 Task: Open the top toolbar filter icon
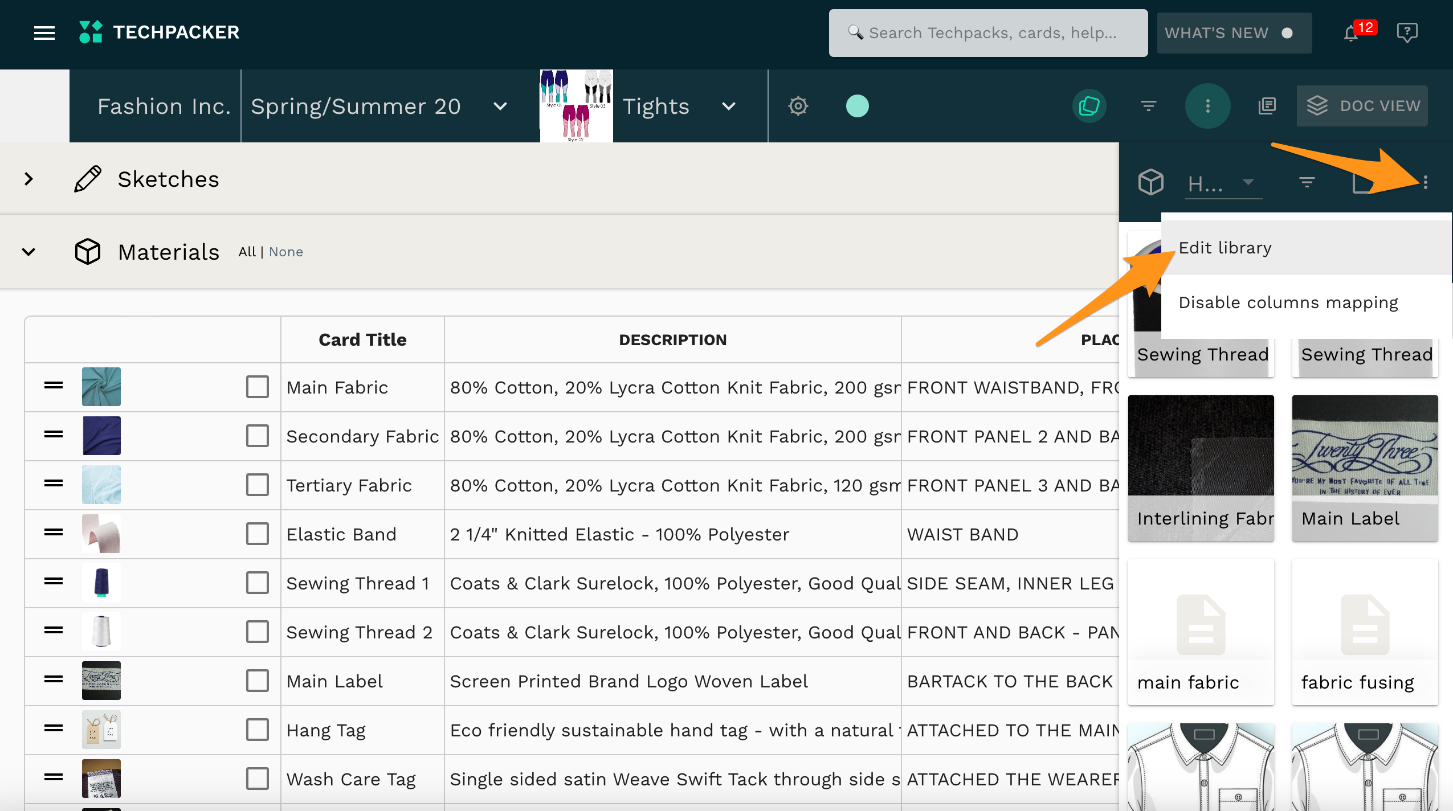[1149, 106]
